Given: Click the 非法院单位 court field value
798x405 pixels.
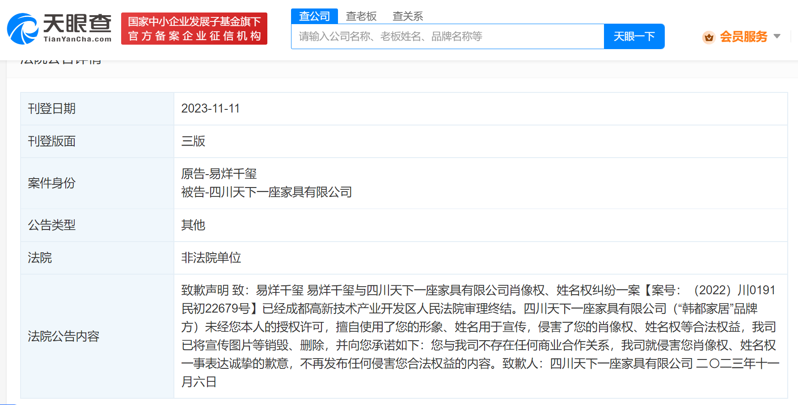Looking at the screenshot, I should pos(211,258).
